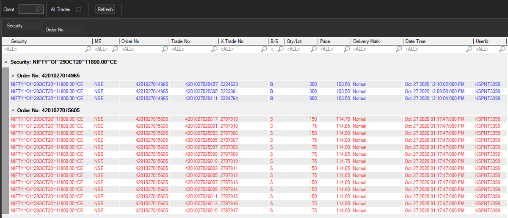Sort by Price column header
The width and height of the screenshot is (508, 218).
pos(334,41)
